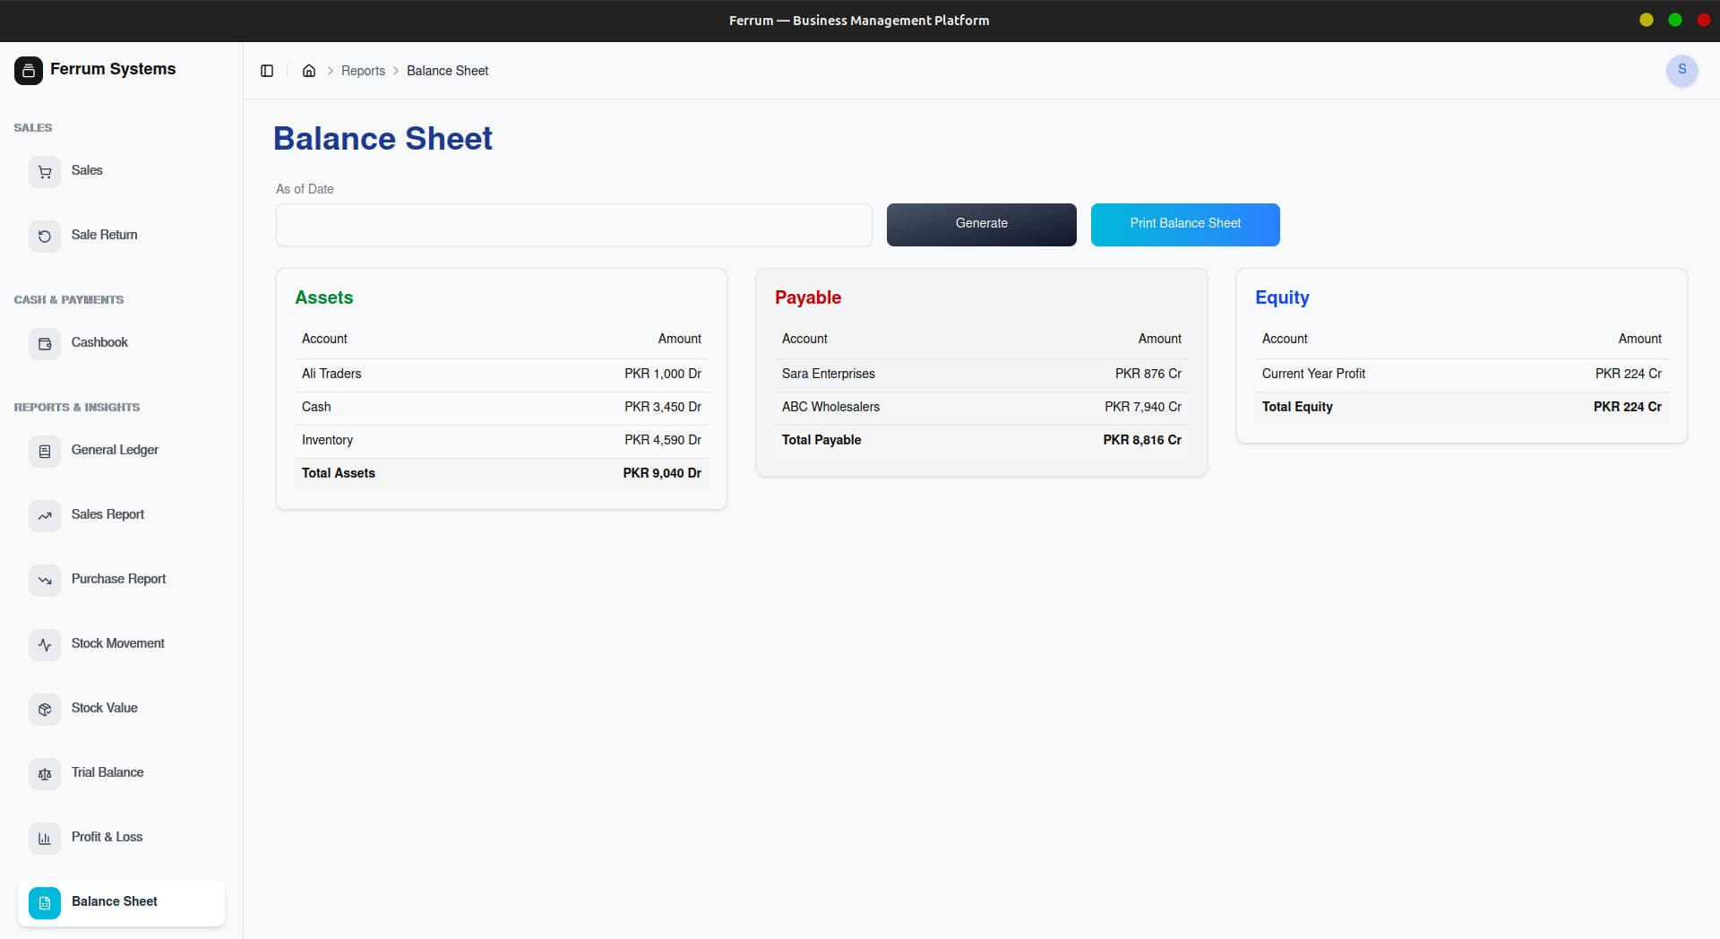
Task: Go to the Sales Report page
Action: click(x=121, y=515)
